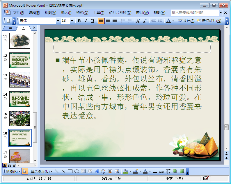The image size is (231, 184).
Task: Select slide 11 thumbnail
Action: point(20,41)
